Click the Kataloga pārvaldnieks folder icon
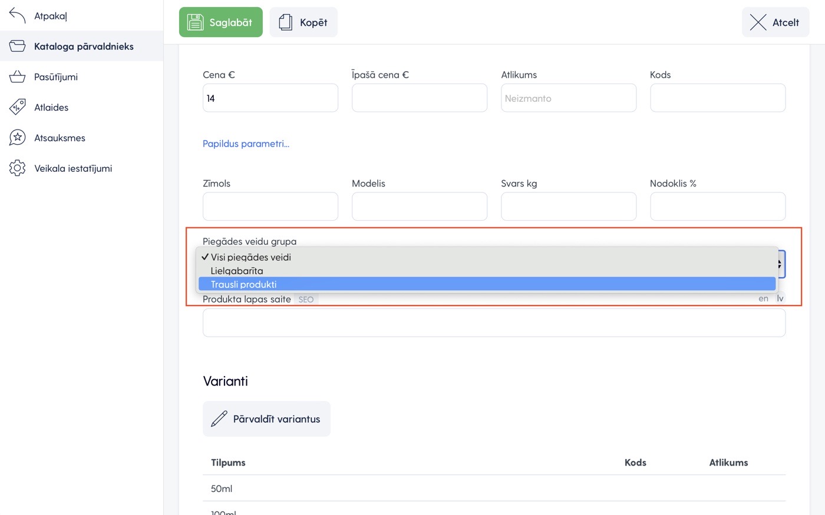 [x=18, y=46]
